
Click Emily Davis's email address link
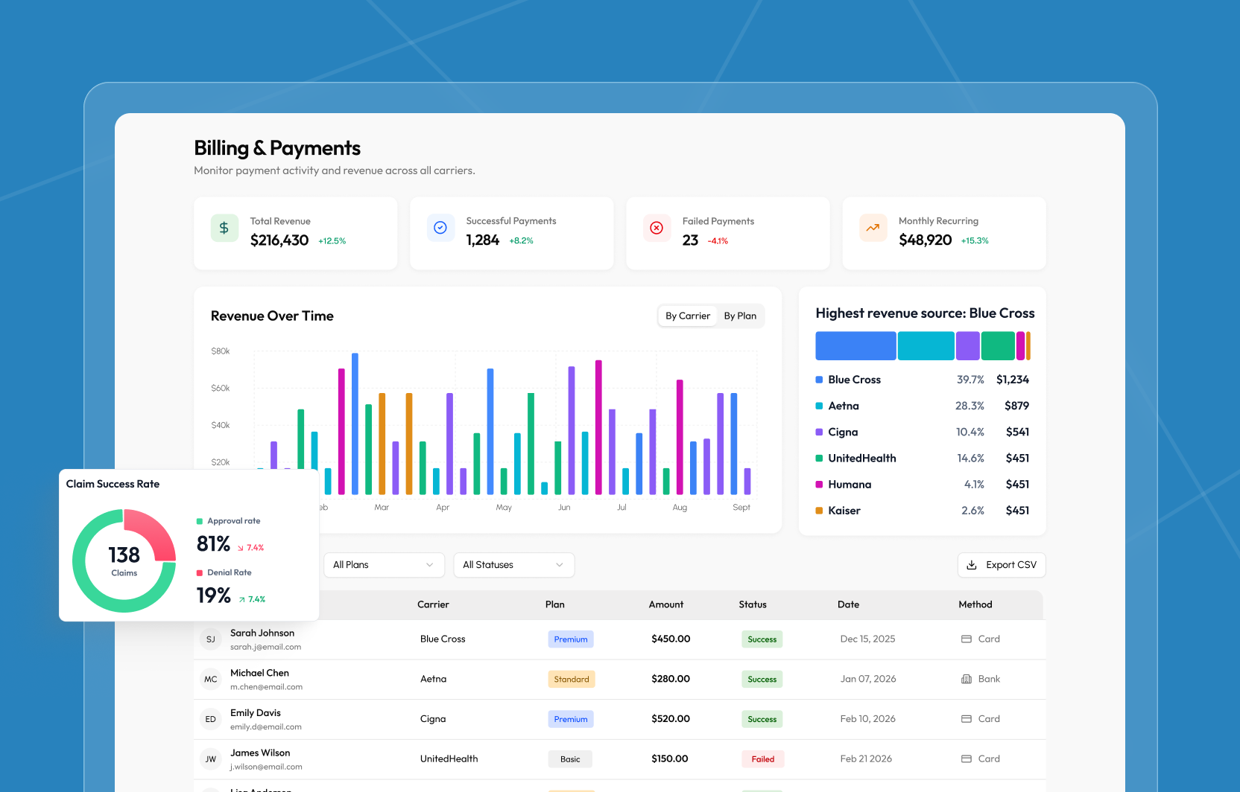pos(265,726)
